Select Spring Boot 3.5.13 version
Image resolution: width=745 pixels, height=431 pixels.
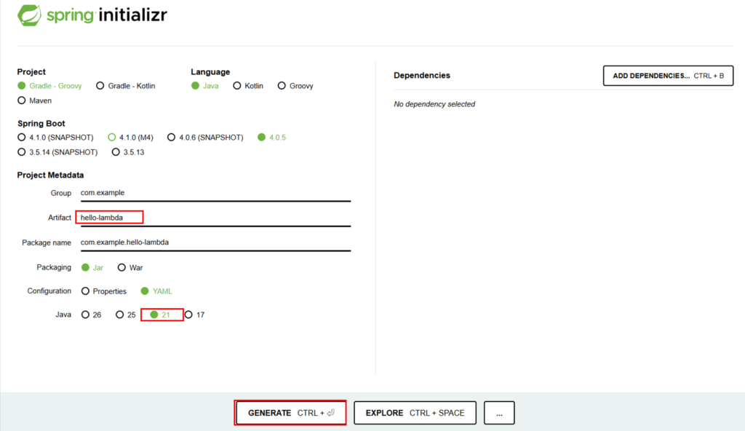click(116, 152)
